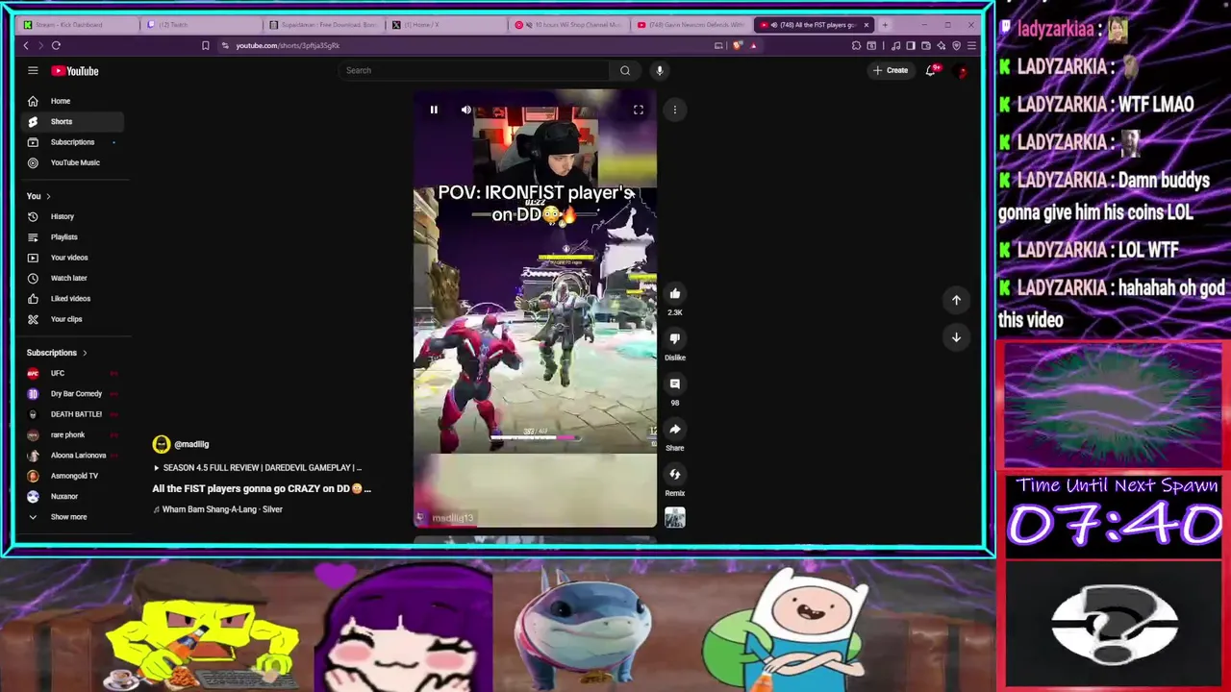The height and width of the screenshot is (692, 1231).
Task: Enter fullscreen on the Short
Action: point(639,110)
